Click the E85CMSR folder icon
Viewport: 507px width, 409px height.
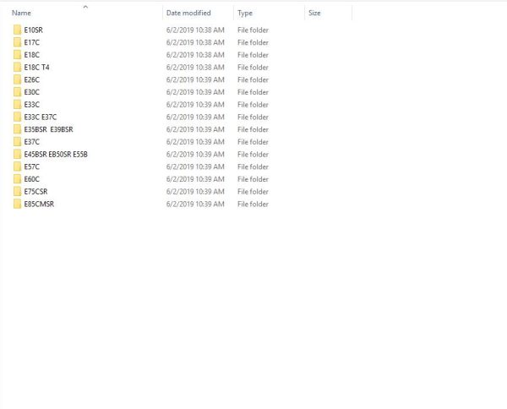click(18, 204)
